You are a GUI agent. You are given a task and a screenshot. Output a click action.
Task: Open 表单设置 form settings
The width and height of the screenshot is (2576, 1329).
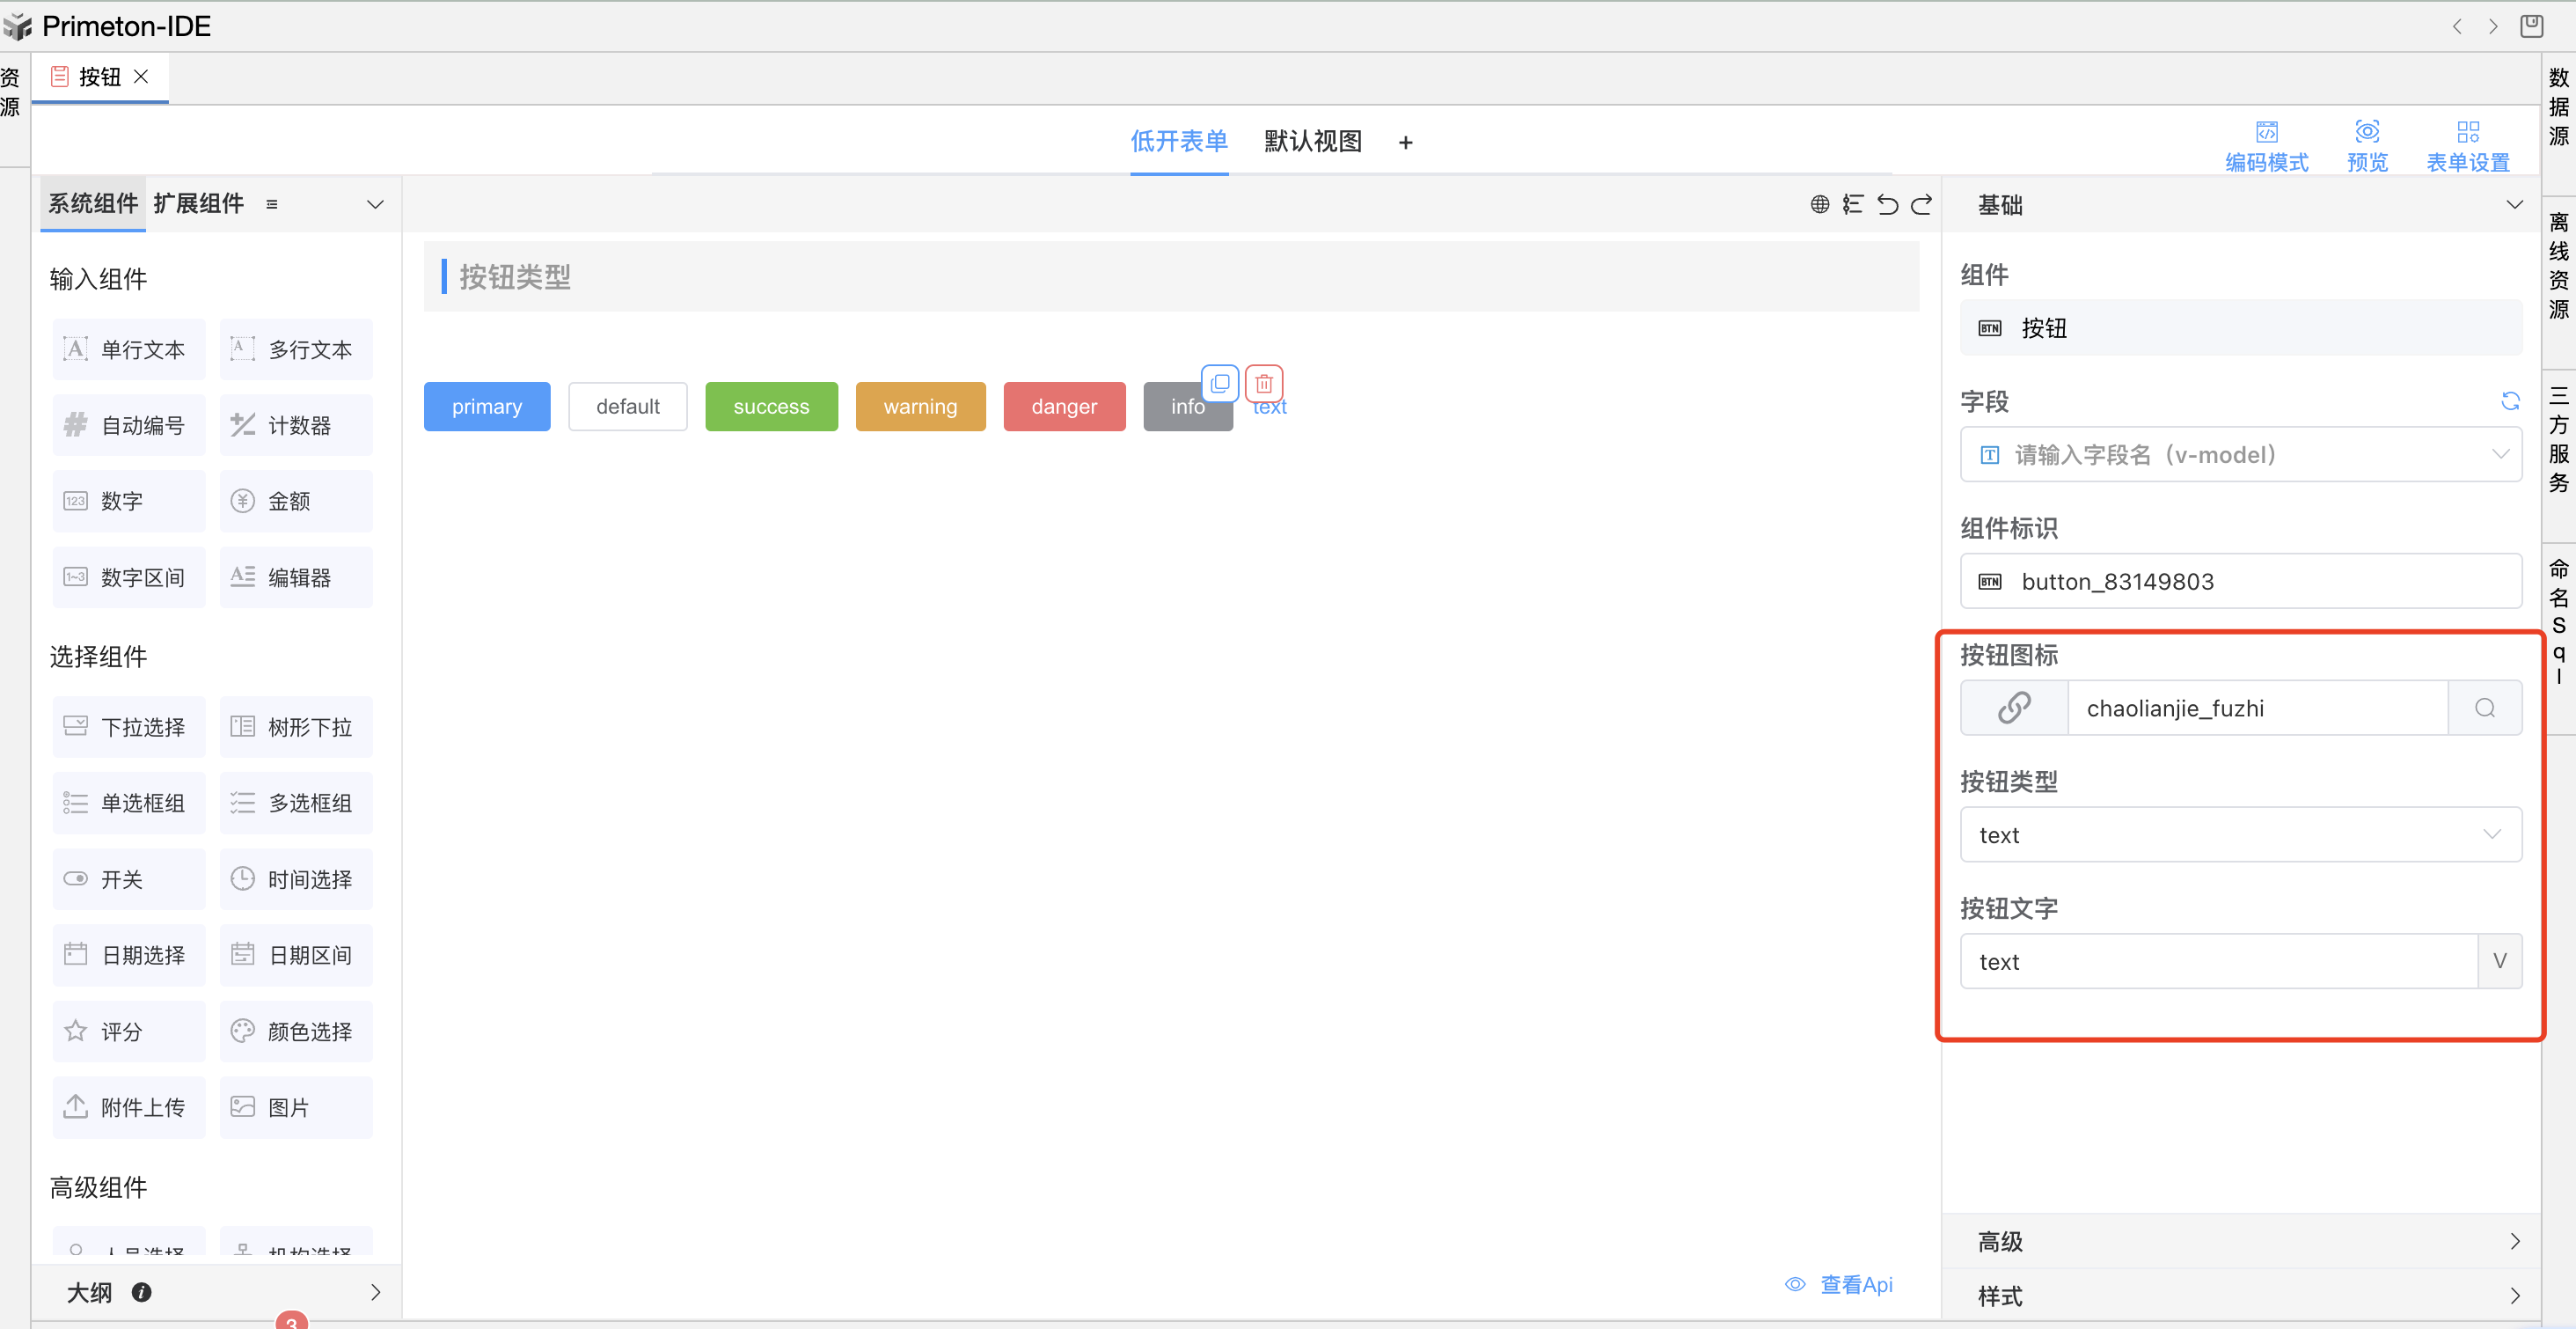[2467, 145]
